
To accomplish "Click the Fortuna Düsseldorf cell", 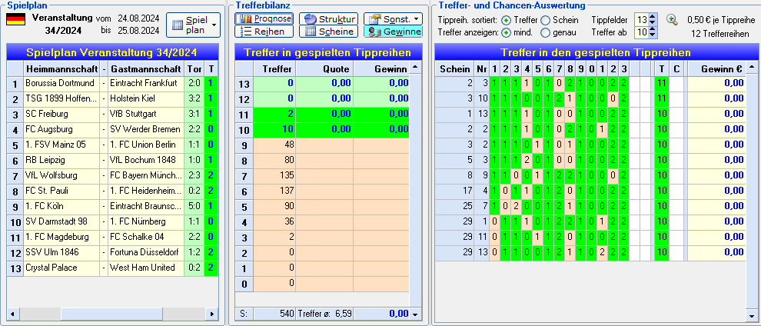I will tap(146, 252).
